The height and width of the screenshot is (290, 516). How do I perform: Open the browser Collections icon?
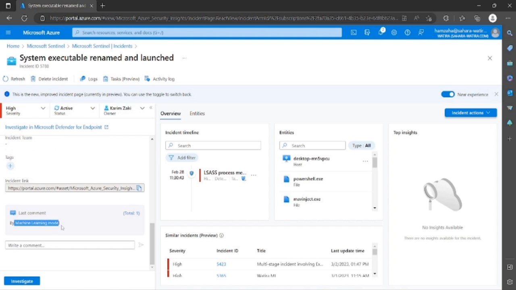point(477,18)
